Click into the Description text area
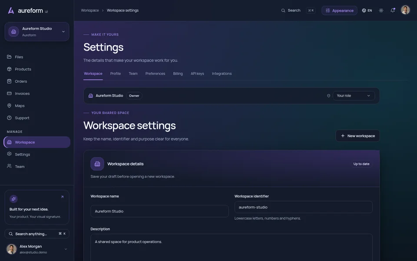 point(232,248)
